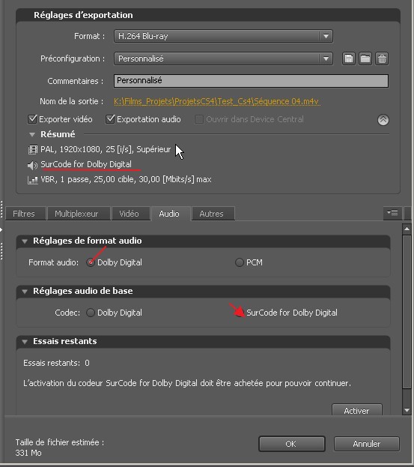The image size is (414, 467).
Task: Click the delete preset trash icon
Action: [x=382, y=58]
